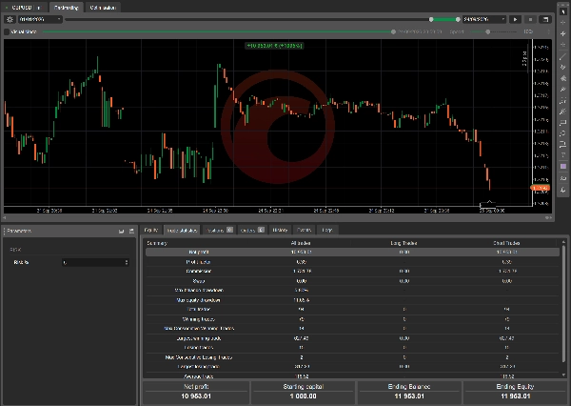Viewport: 571px width, 406px height.
Task: Open the History tab
Action: (280, 230)
